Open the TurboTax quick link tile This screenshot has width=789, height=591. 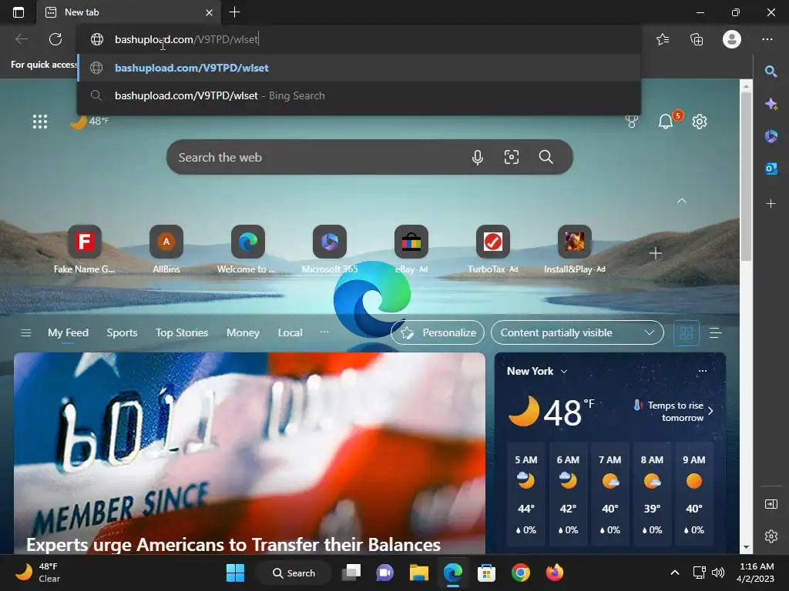(492, 250)
